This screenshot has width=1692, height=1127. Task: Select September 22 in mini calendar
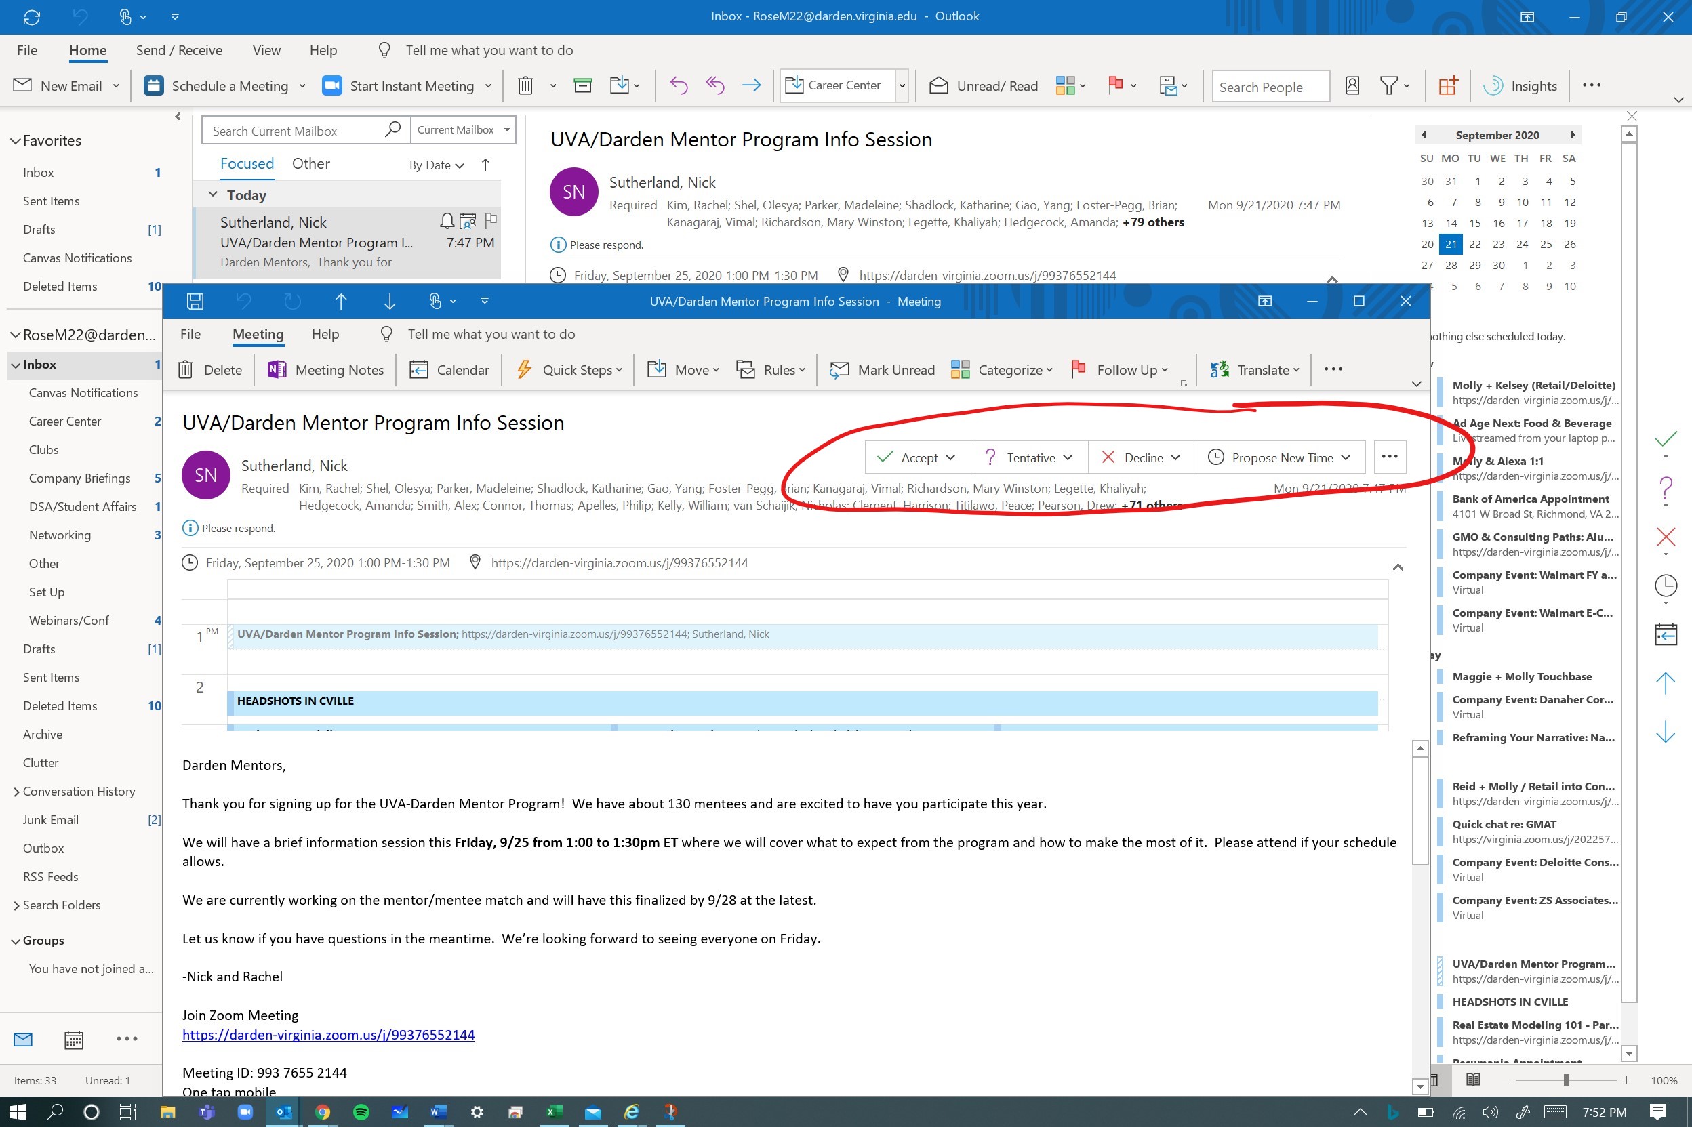click(1474, 245)
